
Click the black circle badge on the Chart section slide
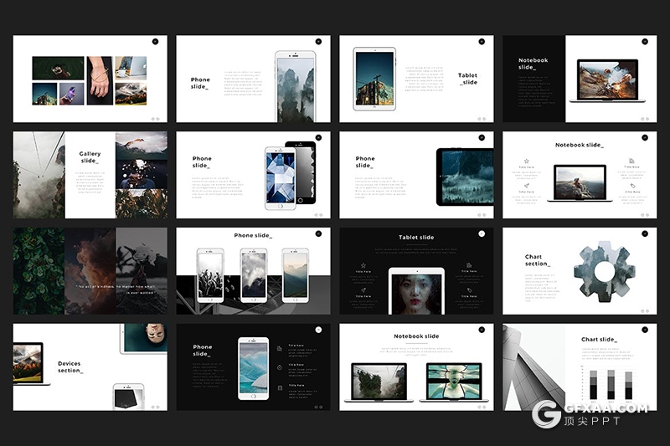[x=644, y=234]
